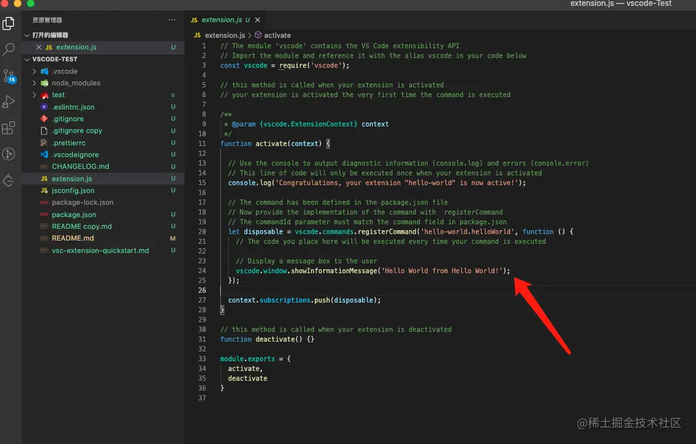Collapse the open editors section
Viewport: 696px width, 444px height.
point(27,35)
